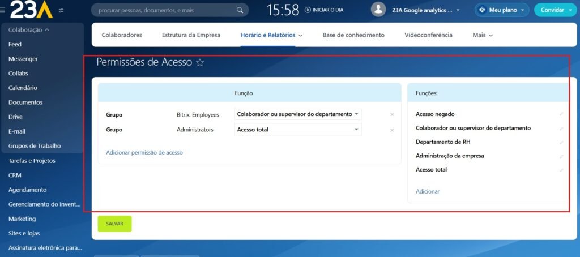Click the green Salvar button
This screenshot has width=580, height=257.
(x=114, y=224)
